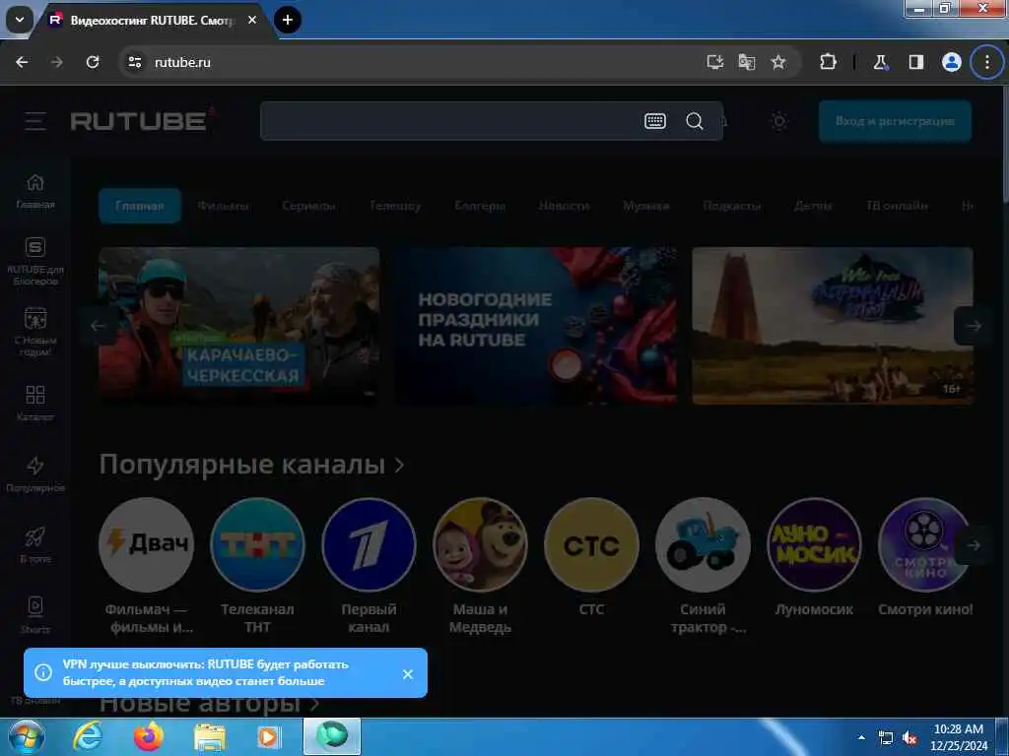Switch to the Фильмы tab
Image resolution: width=1009 pixels, height=756 pixels.
coord(224,206)
